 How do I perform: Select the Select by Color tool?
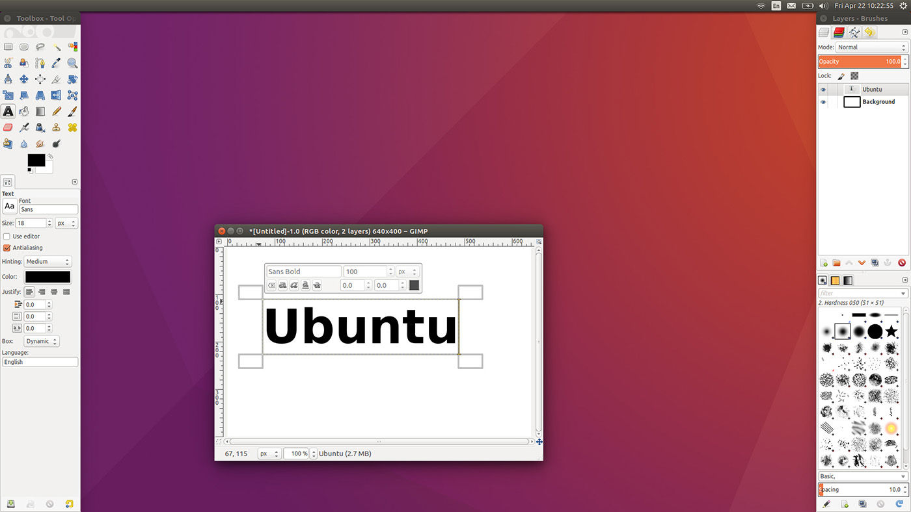(72, 47)
